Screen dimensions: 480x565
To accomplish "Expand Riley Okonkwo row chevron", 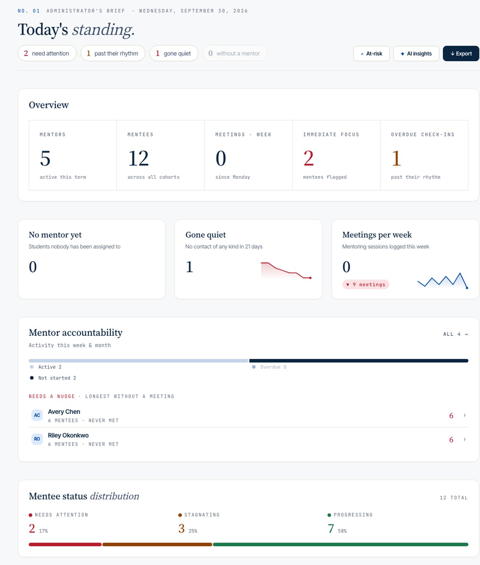I will click(x=464, y=439).
